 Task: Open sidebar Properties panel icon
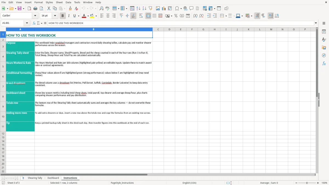[x=324, y=32]
